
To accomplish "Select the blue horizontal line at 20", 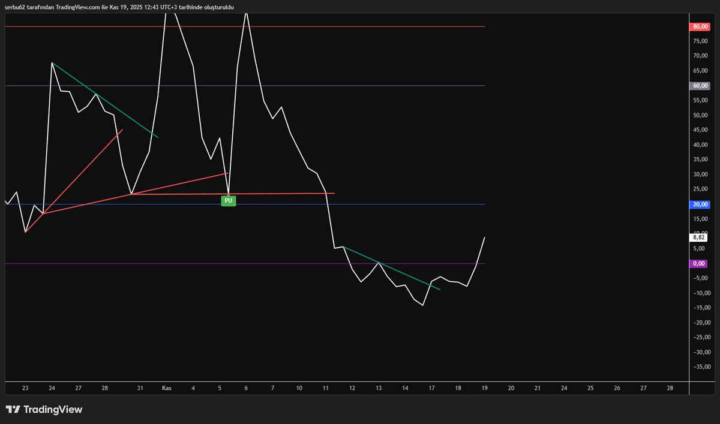I will [x=245, y=205].
